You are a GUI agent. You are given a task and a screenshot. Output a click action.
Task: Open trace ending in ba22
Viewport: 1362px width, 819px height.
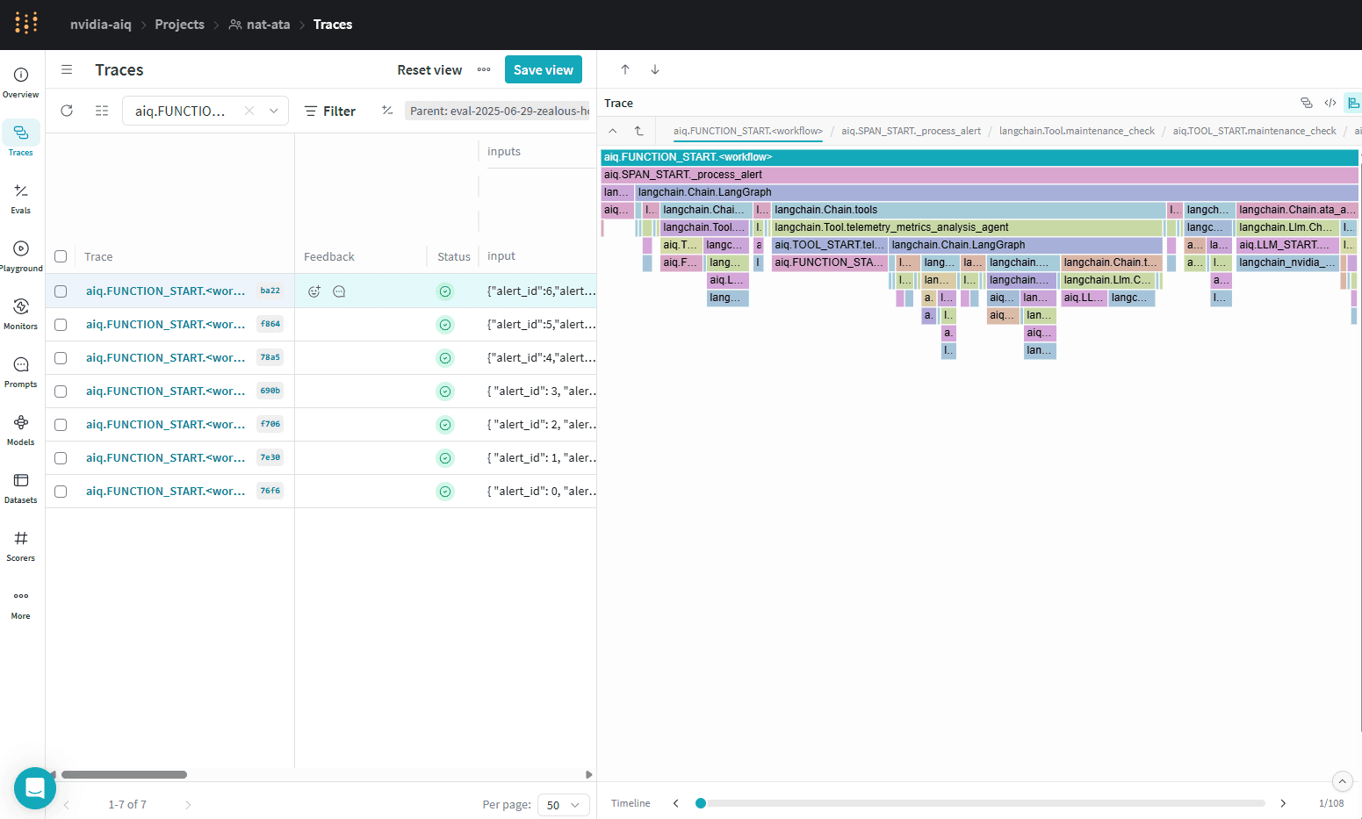[165, 291]
